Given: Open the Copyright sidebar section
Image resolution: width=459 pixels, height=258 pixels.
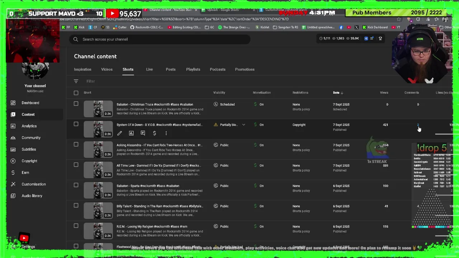Looking at the screenshot, I should click(29, 161).
